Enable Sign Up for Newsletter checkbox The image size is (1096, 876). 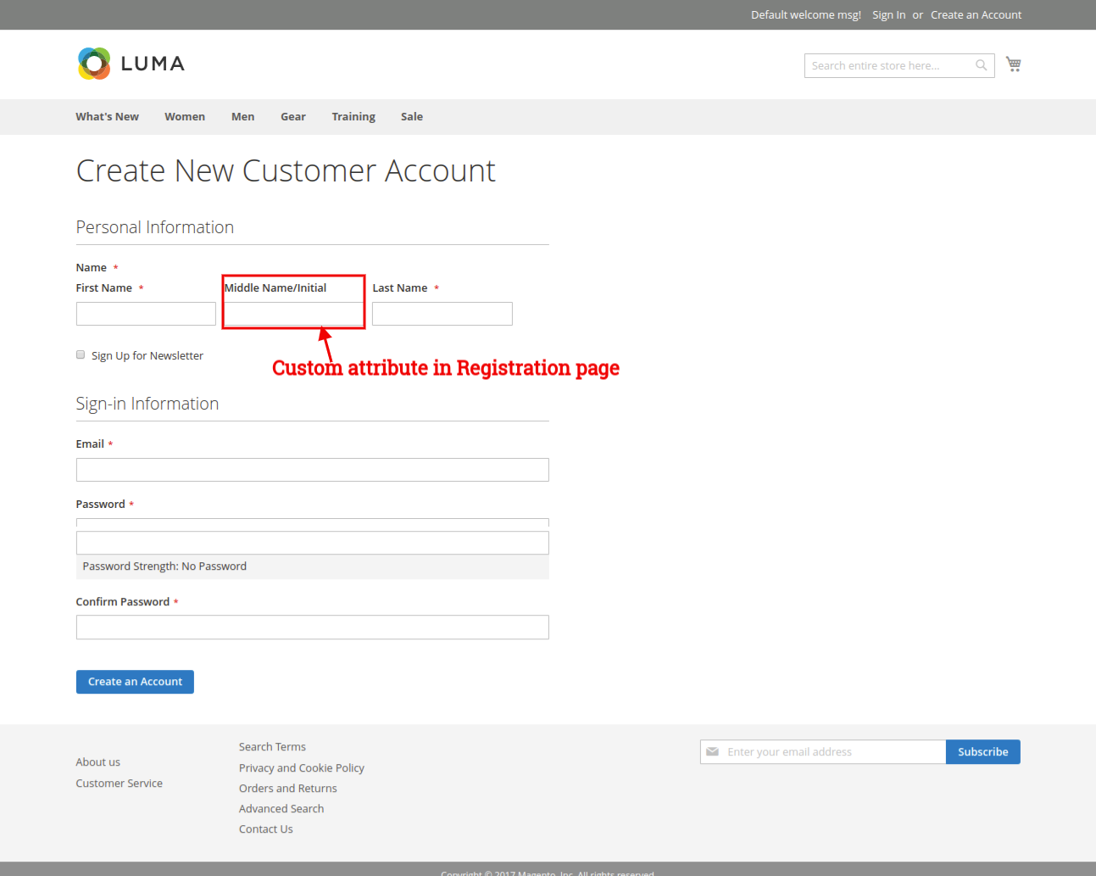point(81,355)
